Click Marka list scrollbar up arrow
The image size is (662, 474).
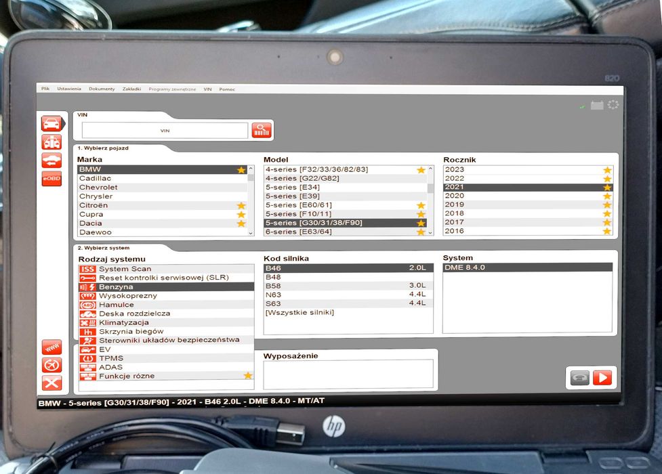[x=251, y=169]
